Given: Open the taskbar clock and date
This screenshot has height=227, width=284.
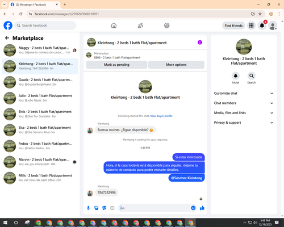Looking at the screenshot, I should [x=265, y=222].
